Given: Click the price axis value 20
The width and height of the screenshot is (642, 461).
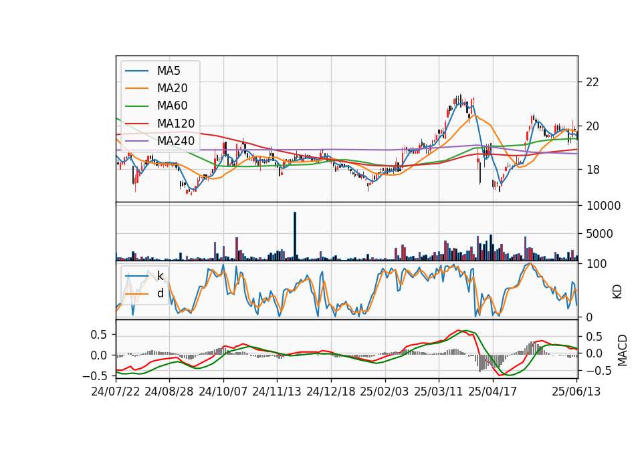Looking at the screenshot, I should [593, 126].
